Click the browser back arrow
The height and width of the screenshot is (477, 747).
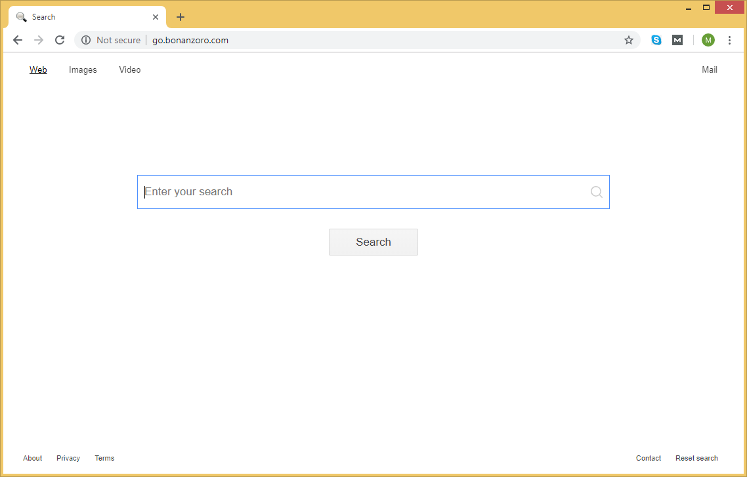point(18,40)
